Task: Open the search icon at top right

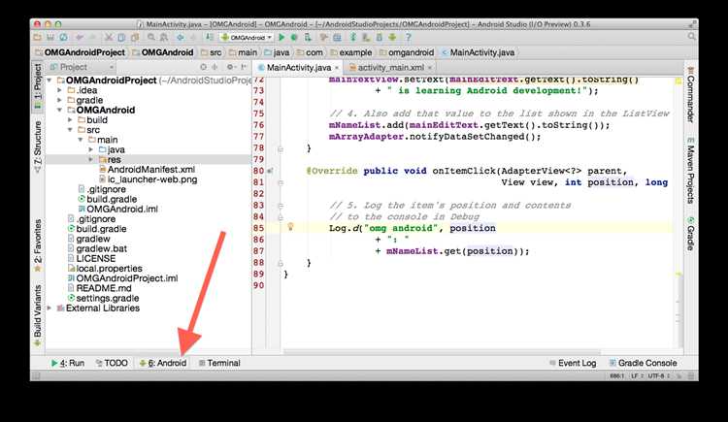Action: (692, 36)
